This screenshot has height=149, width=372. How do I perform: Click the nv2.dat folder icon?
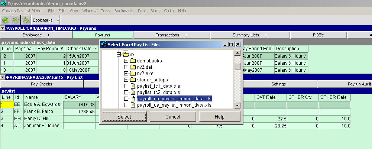click(133, 67)
